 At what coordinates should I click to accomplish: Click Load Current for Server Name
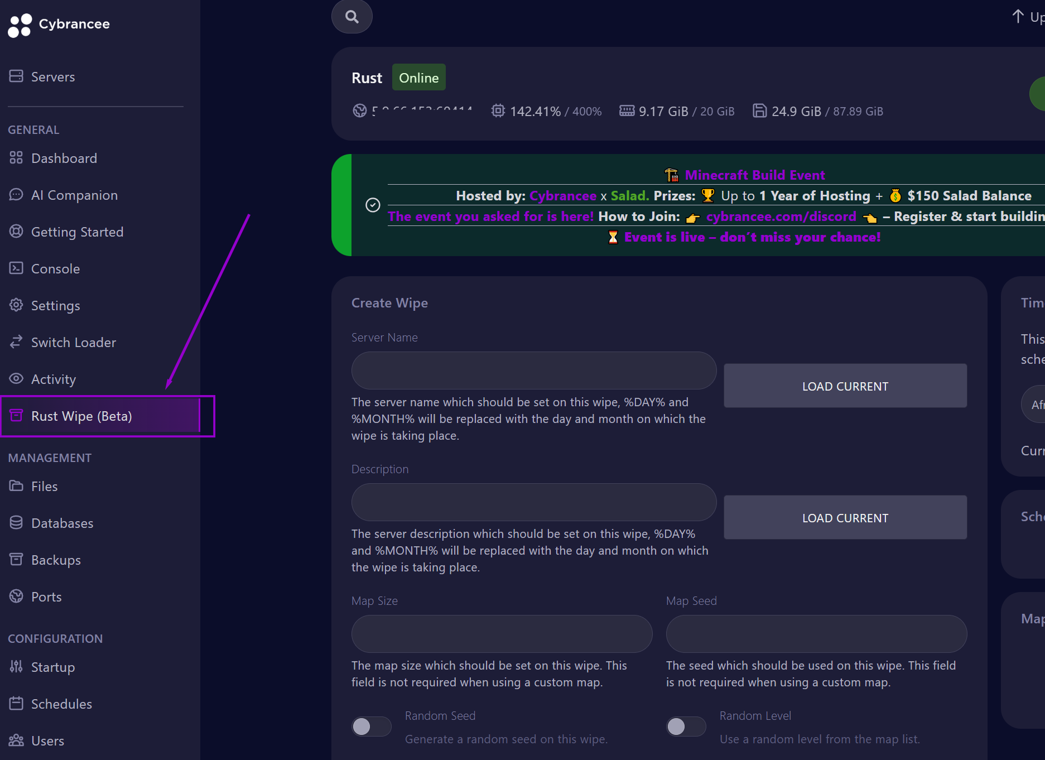tap(845, 386)
